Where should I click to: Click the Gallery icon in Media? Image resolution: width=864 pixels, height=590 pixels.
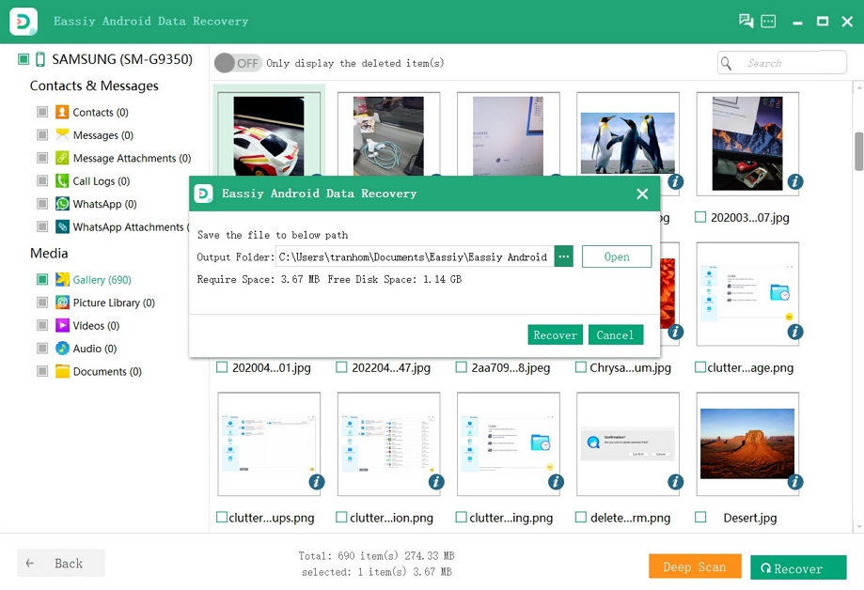point(62,279)
